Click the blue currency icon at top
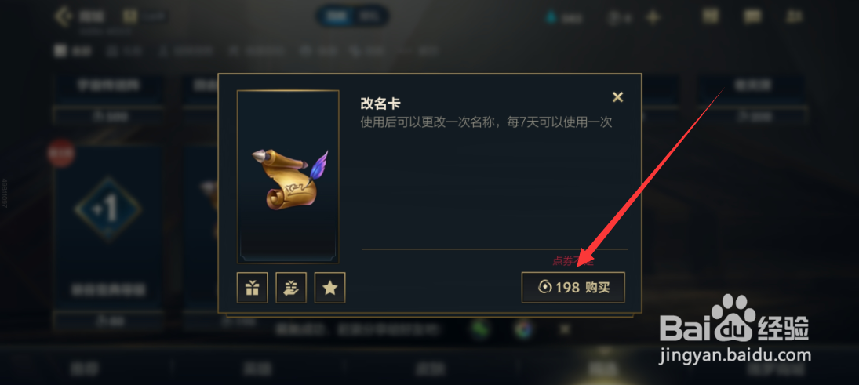 click(x=550, y=17)
